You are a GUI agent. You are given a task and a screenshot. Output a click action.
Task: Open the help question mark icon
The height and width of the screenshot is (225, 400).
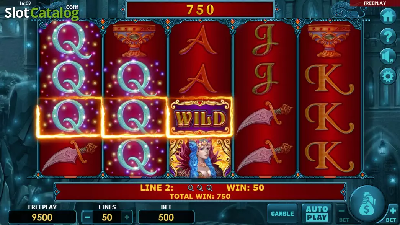(388, 36)
